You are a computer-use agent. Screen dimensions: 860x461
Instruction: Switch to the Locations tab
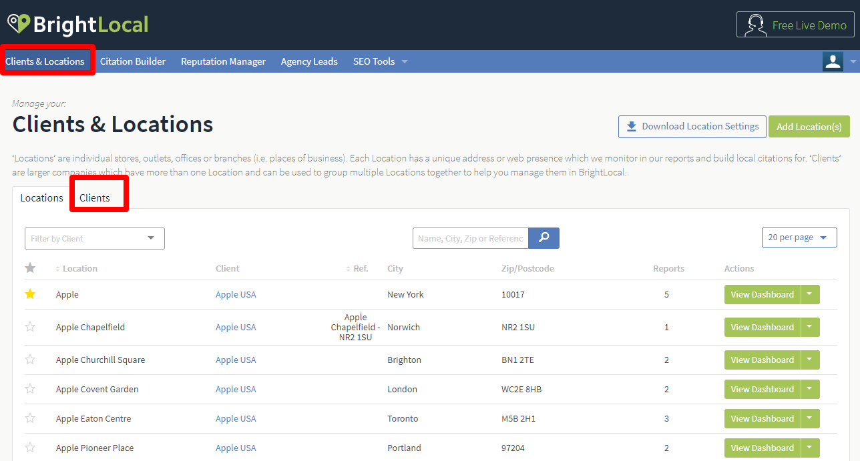tap(41, 197)
